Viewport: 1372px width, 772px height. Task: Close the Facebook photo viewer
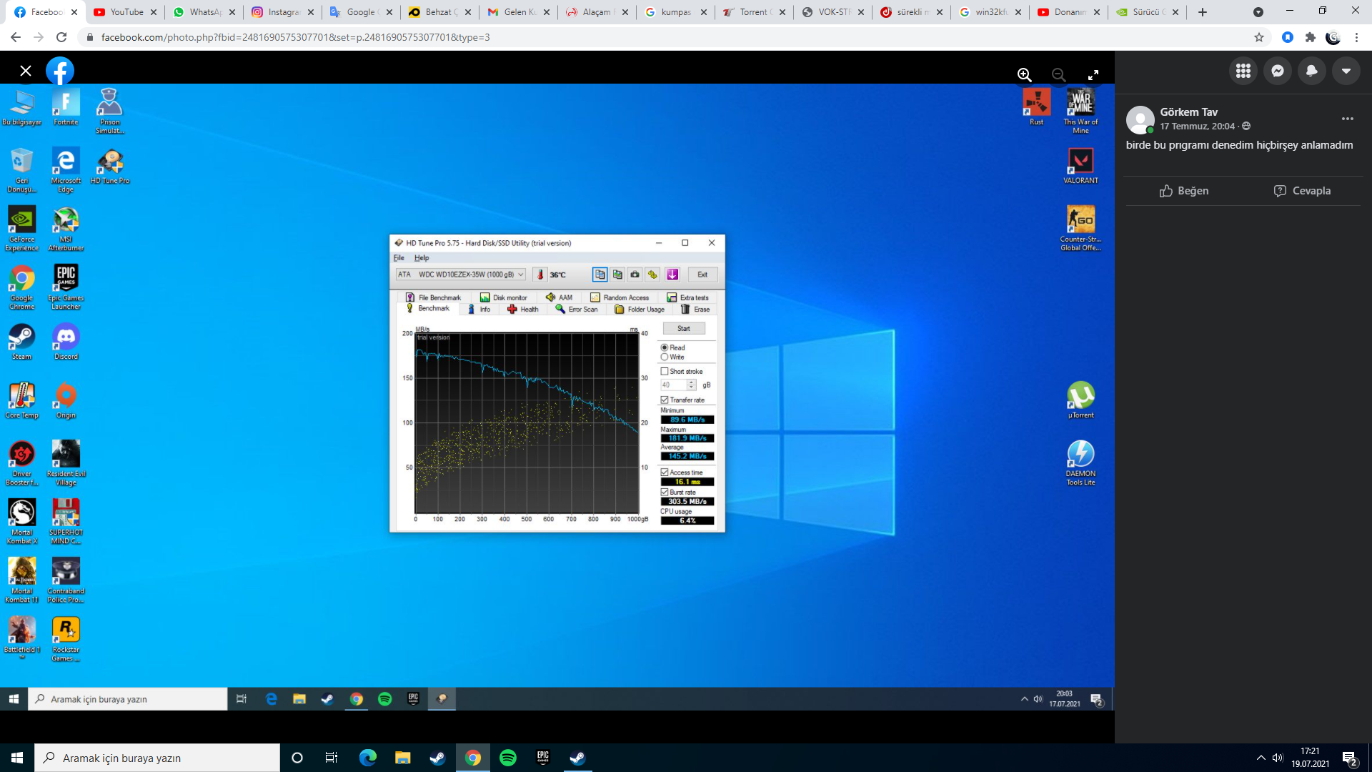coord(26,71)
